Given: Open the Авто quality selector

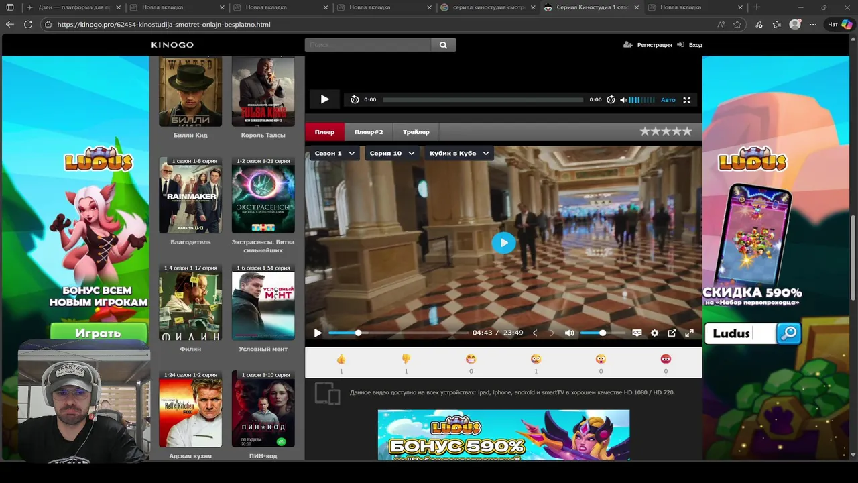Looking at the screenshot, I should pos(668,99).
